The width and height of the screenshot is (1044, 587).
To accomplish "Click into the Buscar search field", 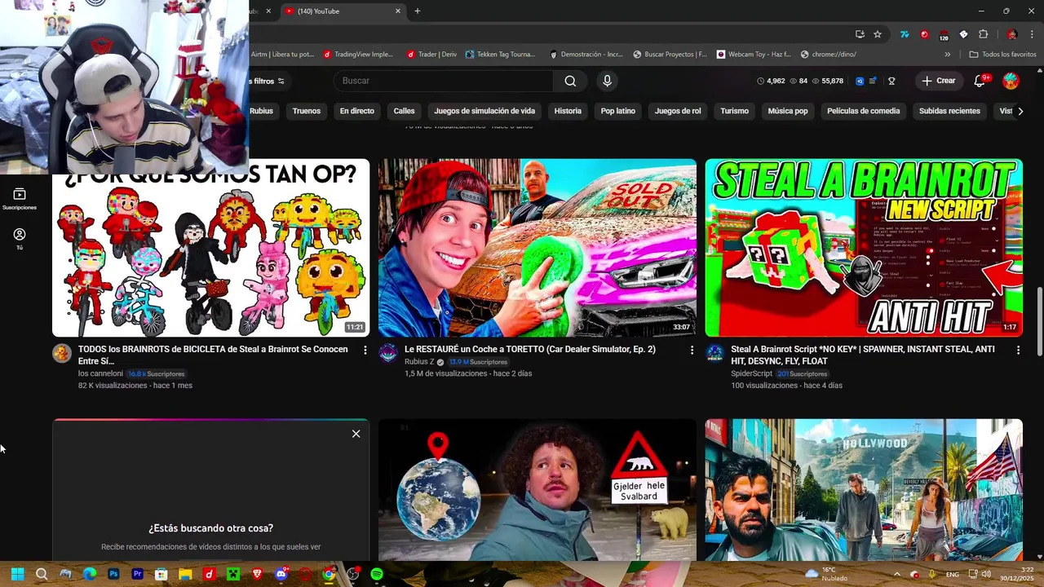I will pos(444,81).
